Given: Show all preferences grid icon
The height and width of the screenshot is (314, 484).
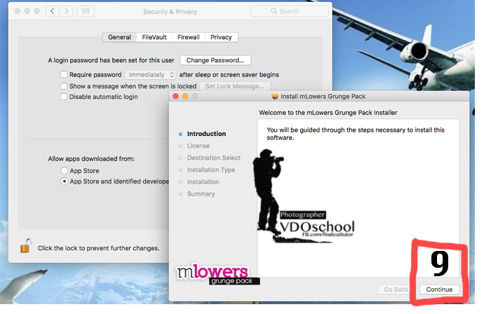Looking at the screenshot, I should (x=86, y=11).
